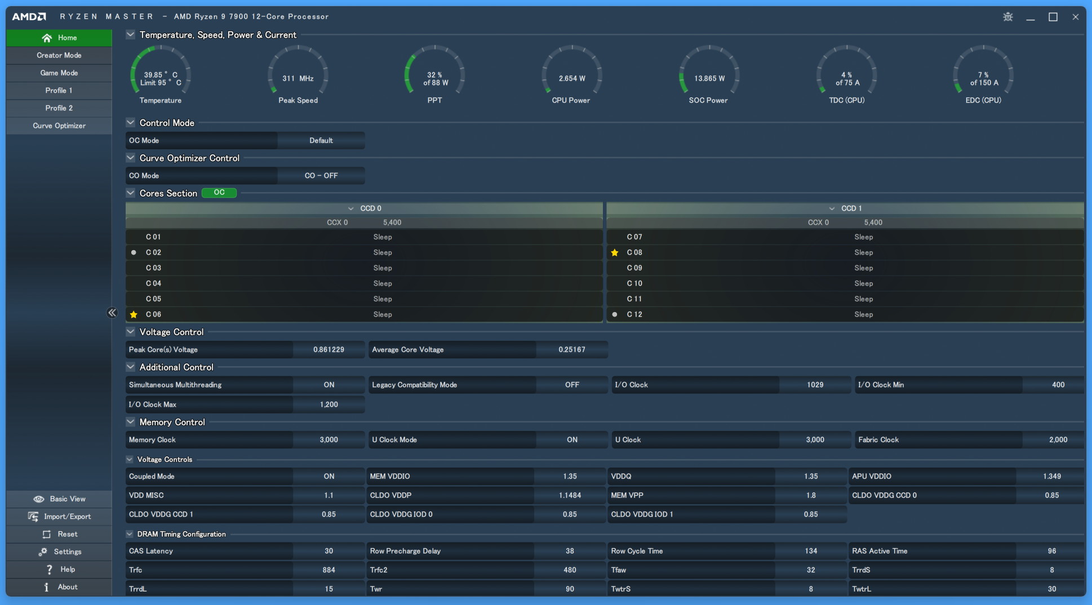
Task: Click CCX 0 5,400 header under CCD 0
Action: tap(364, 223)
